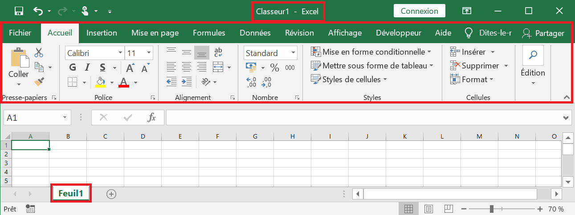Image resolution: width=575 pixels, height=215 pixels.
Task: Apply cell borders icon
Action: point(73,82)
